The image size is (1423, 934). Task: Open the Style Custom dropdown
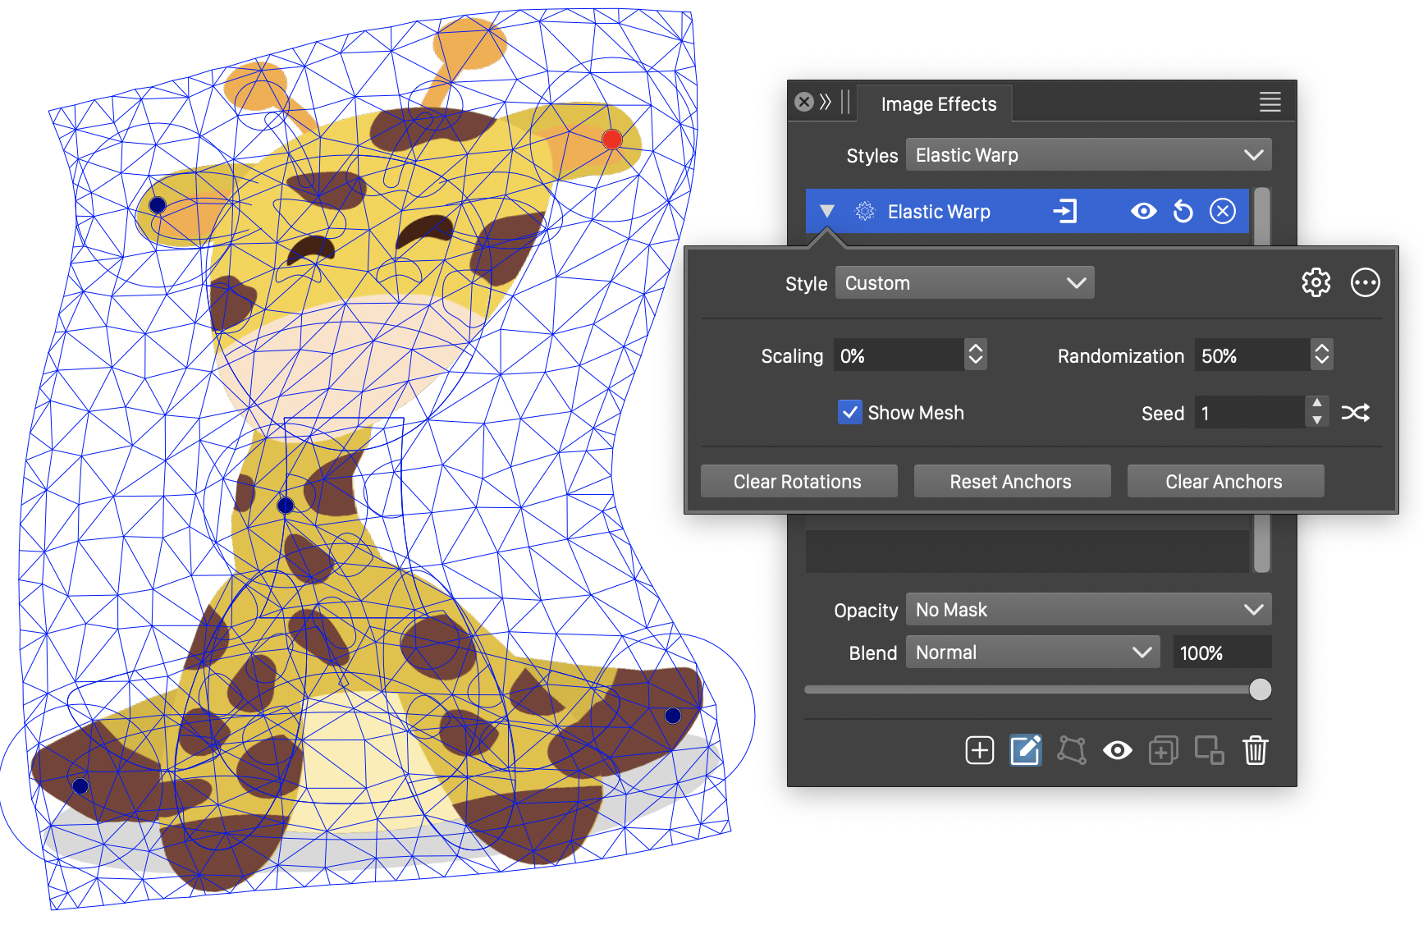964,283
